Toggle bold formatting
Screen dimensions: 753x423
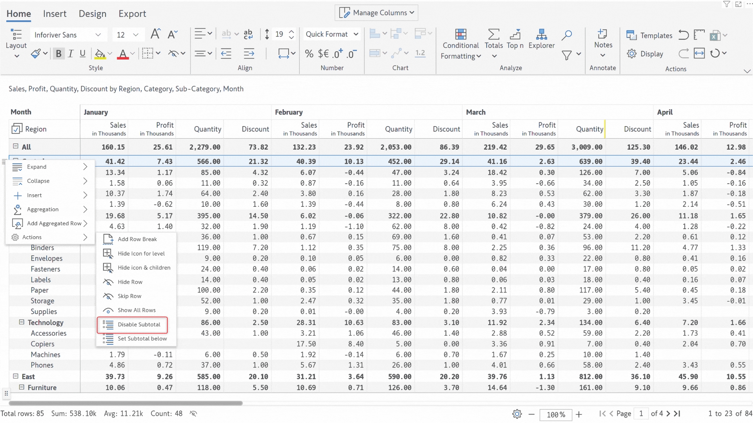pyautogui.click(x=58, y=54)
